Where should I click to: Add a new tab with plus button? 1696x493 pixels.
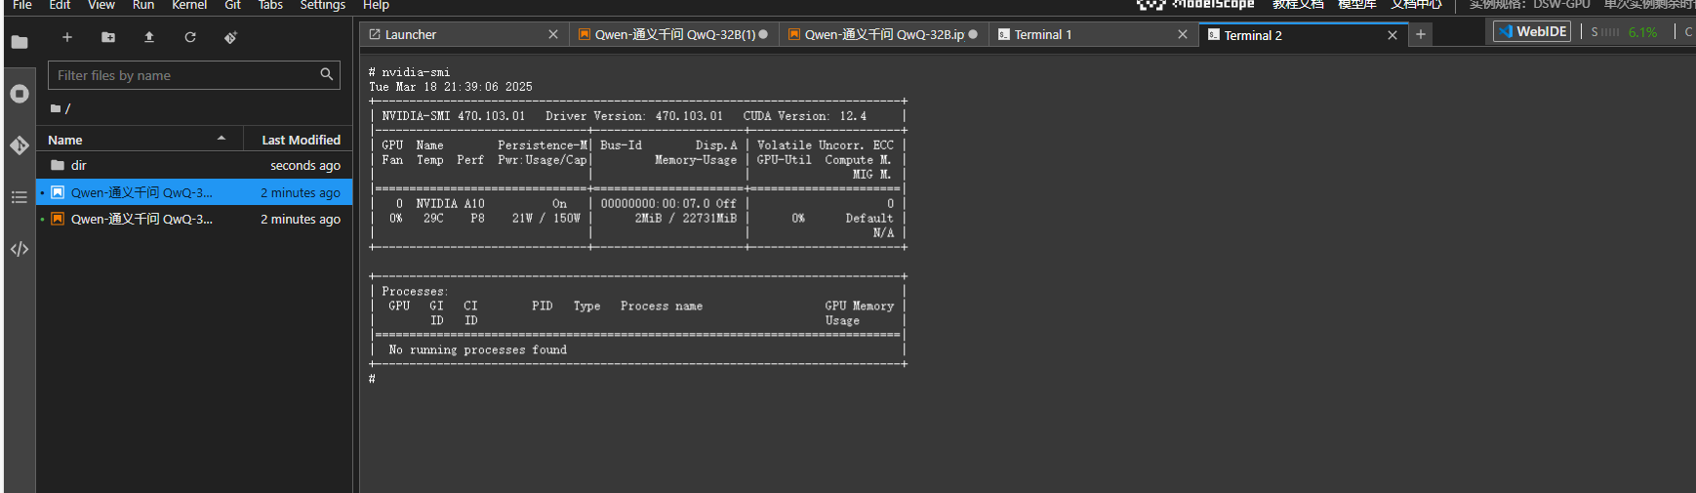1421,34
